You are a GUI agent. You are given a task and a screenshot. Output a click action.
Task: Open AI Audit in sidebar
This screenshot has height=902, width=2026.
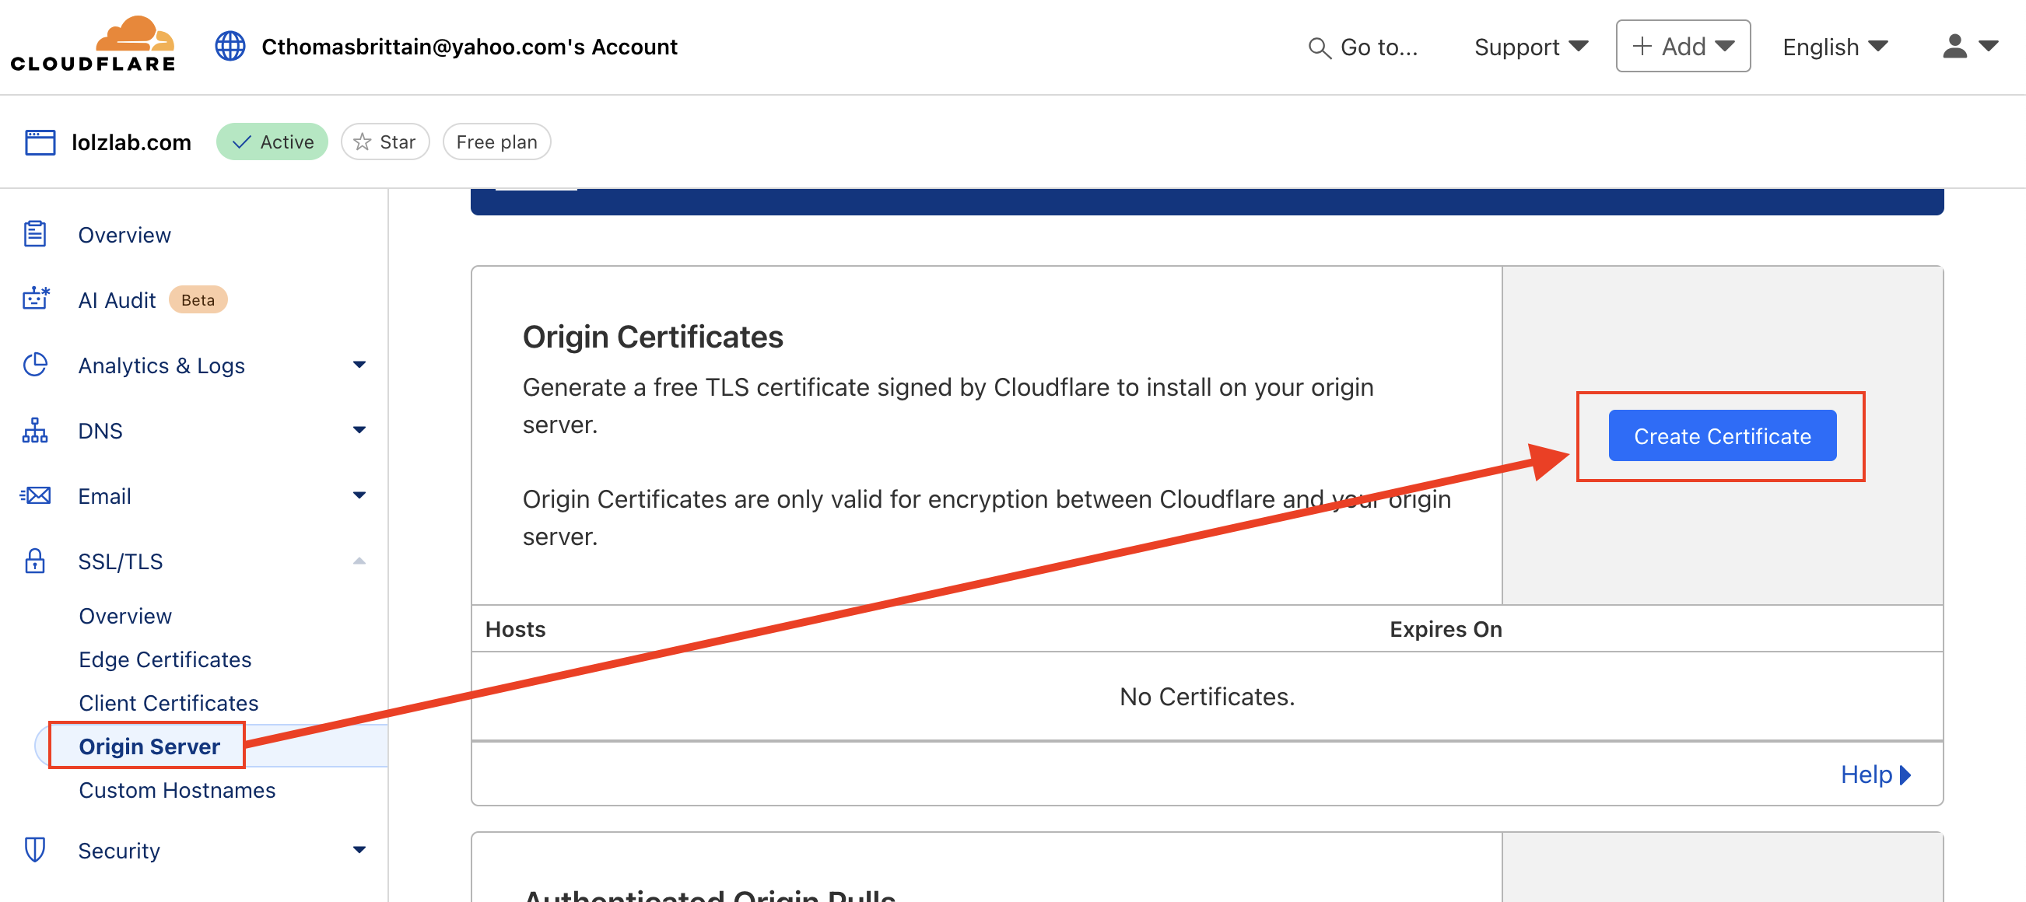(x=117, y=300)
